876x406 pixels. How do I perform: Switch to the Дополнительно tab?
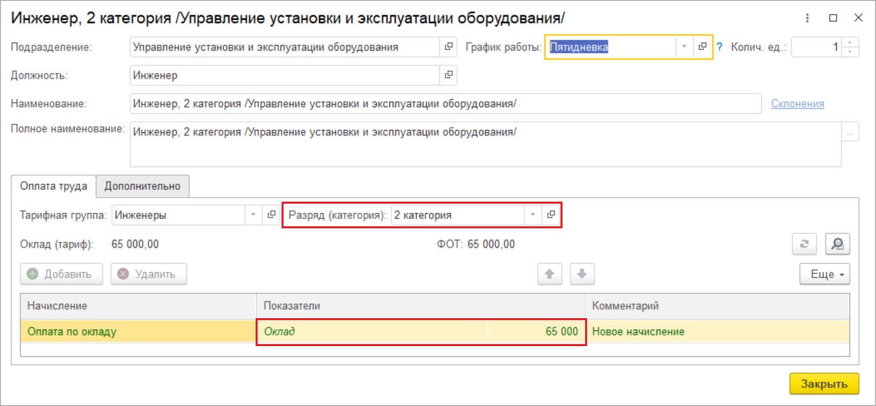pyautogui.click(x=142, y=186)
